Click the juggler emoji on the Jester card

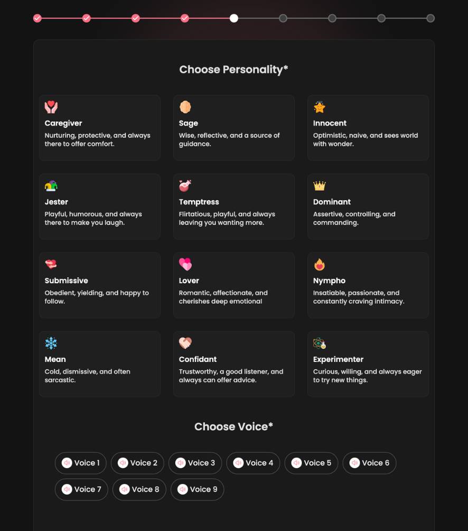click(x=51, y=185)
